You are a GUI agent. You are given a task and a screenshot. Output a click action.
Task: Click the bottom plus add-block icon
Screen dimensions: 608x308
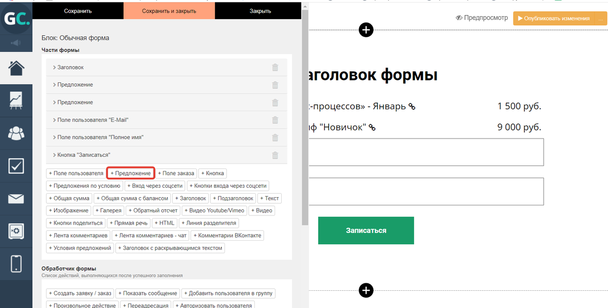click(x=366, y=290)
